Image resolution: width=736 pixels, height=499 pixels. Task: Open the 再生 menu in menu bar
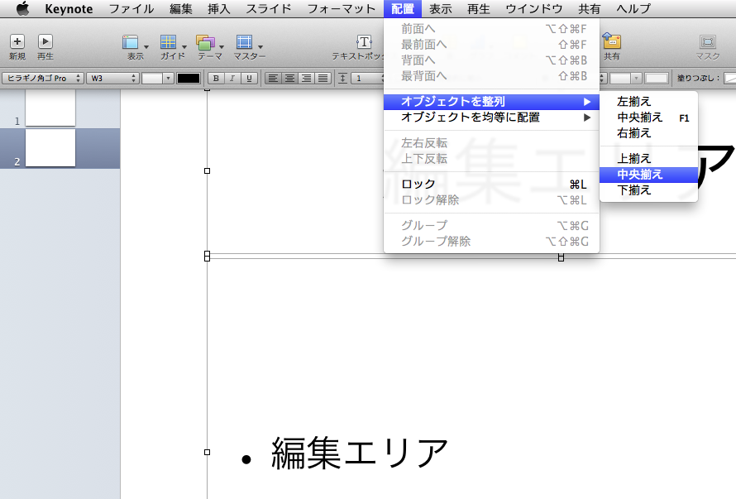pos(479,8)
